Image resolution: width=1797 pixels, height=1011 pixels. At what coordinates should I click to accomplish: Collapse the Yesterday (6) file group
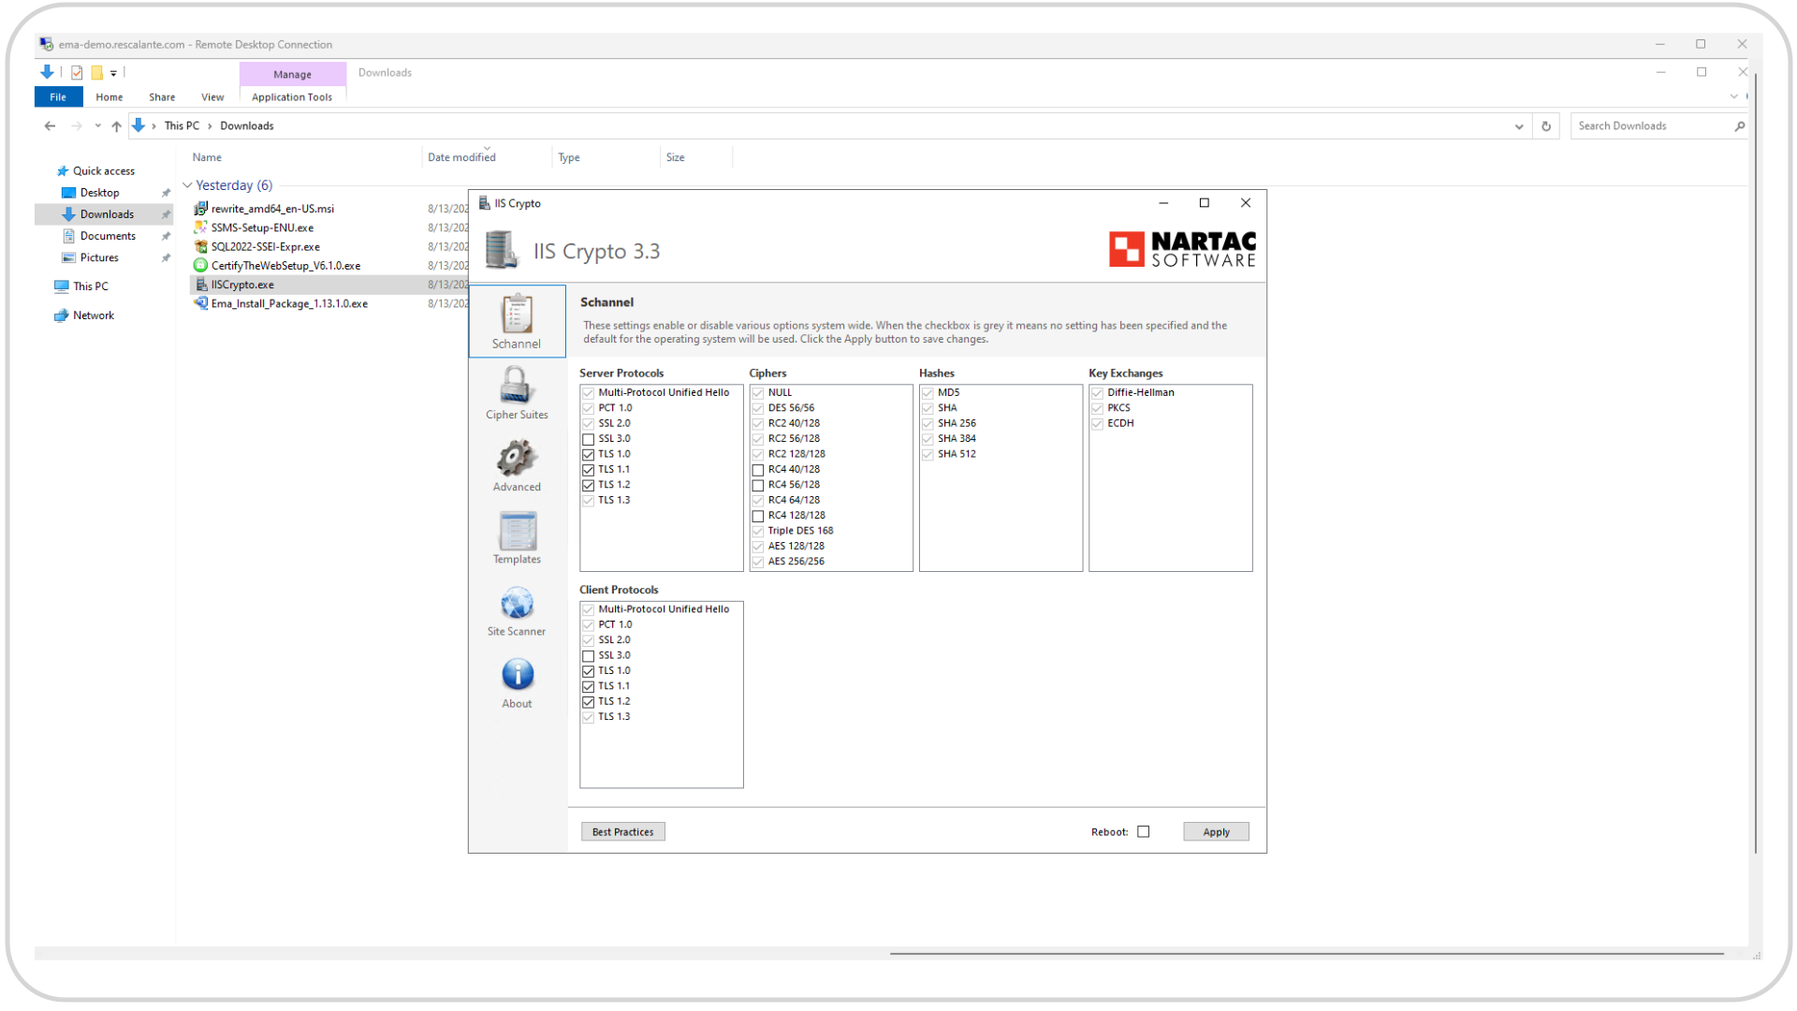pos(187,185)
